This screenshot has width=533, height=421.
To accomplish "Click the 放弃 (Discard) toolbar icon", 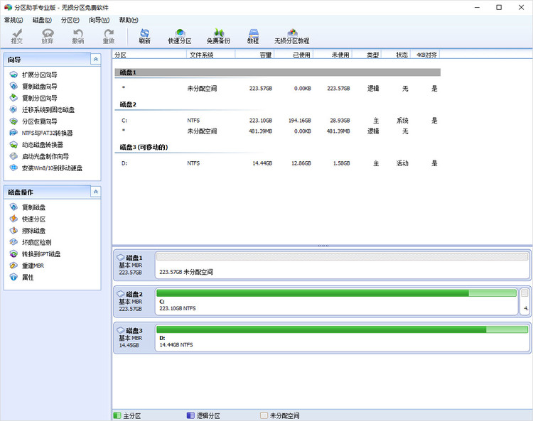I will click(x=47, y=36).
